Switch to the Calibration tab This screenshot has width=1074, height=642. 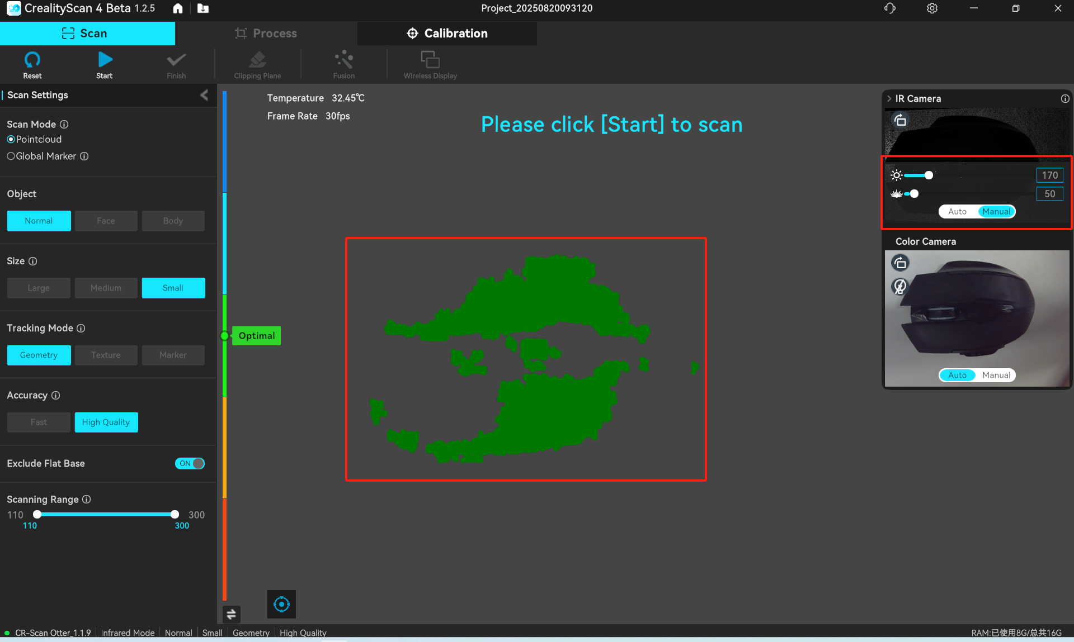click(447, 33)
